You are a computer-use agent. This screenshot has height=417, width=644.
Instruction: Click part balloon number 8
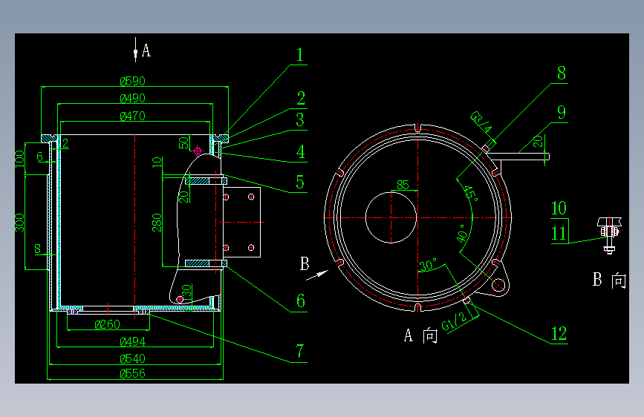click(x=562, y=73)
